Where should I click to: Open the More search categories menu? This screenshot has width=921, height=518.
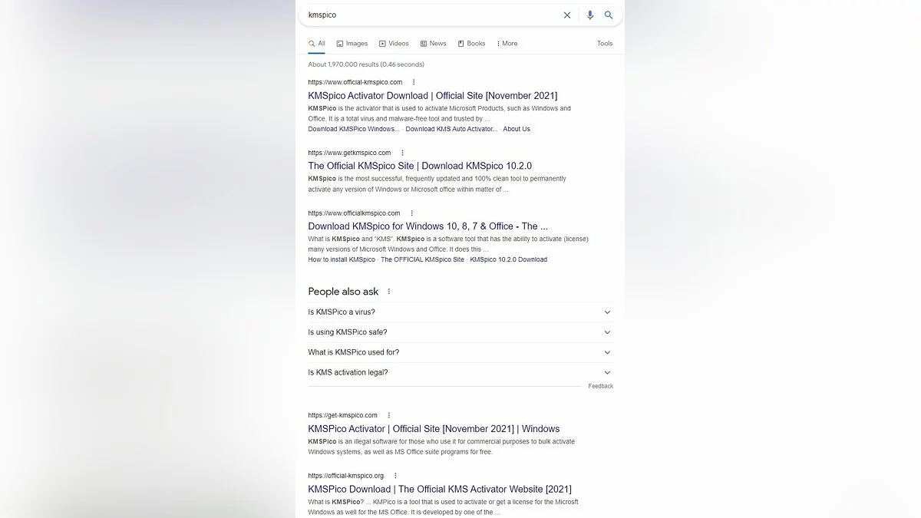pos(507,44)
